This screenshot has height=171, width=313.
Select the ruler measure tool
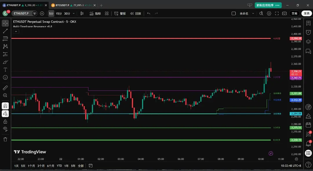6,88
